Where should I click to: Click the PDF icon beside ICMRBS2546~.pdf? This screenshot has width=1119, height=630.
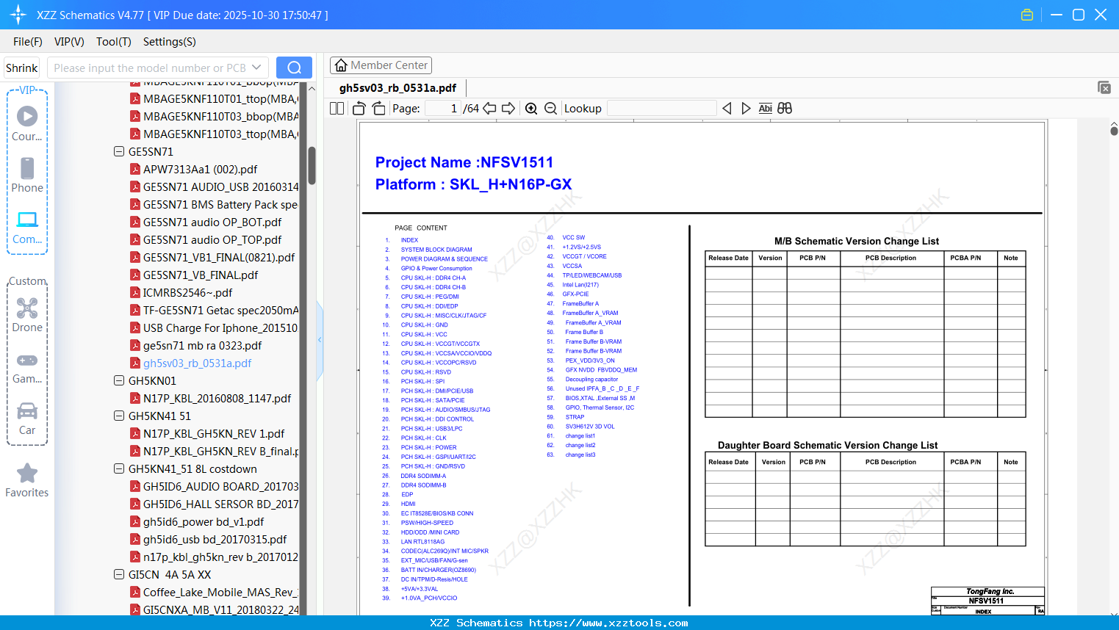tap(135, 293)
